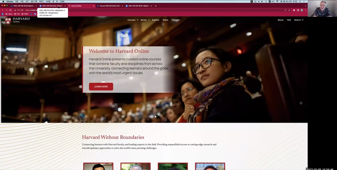This screenshot has height=170, width=337.
Task: Close the Harvard Online tab
Action: 93,6
